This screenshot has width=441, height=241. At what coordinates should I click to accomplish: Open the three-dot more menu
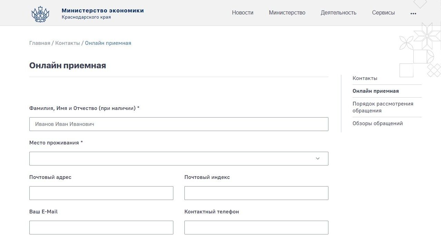pyautogui.click(x=413, y=13)
